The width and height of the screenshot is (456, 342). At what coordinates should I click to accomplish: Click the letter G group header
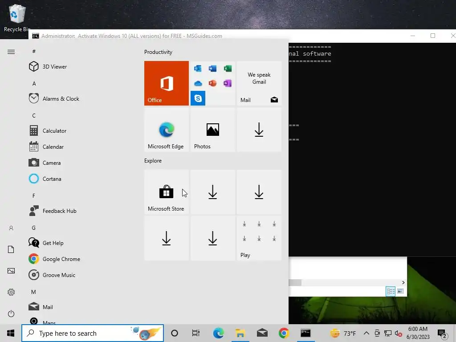34,228
